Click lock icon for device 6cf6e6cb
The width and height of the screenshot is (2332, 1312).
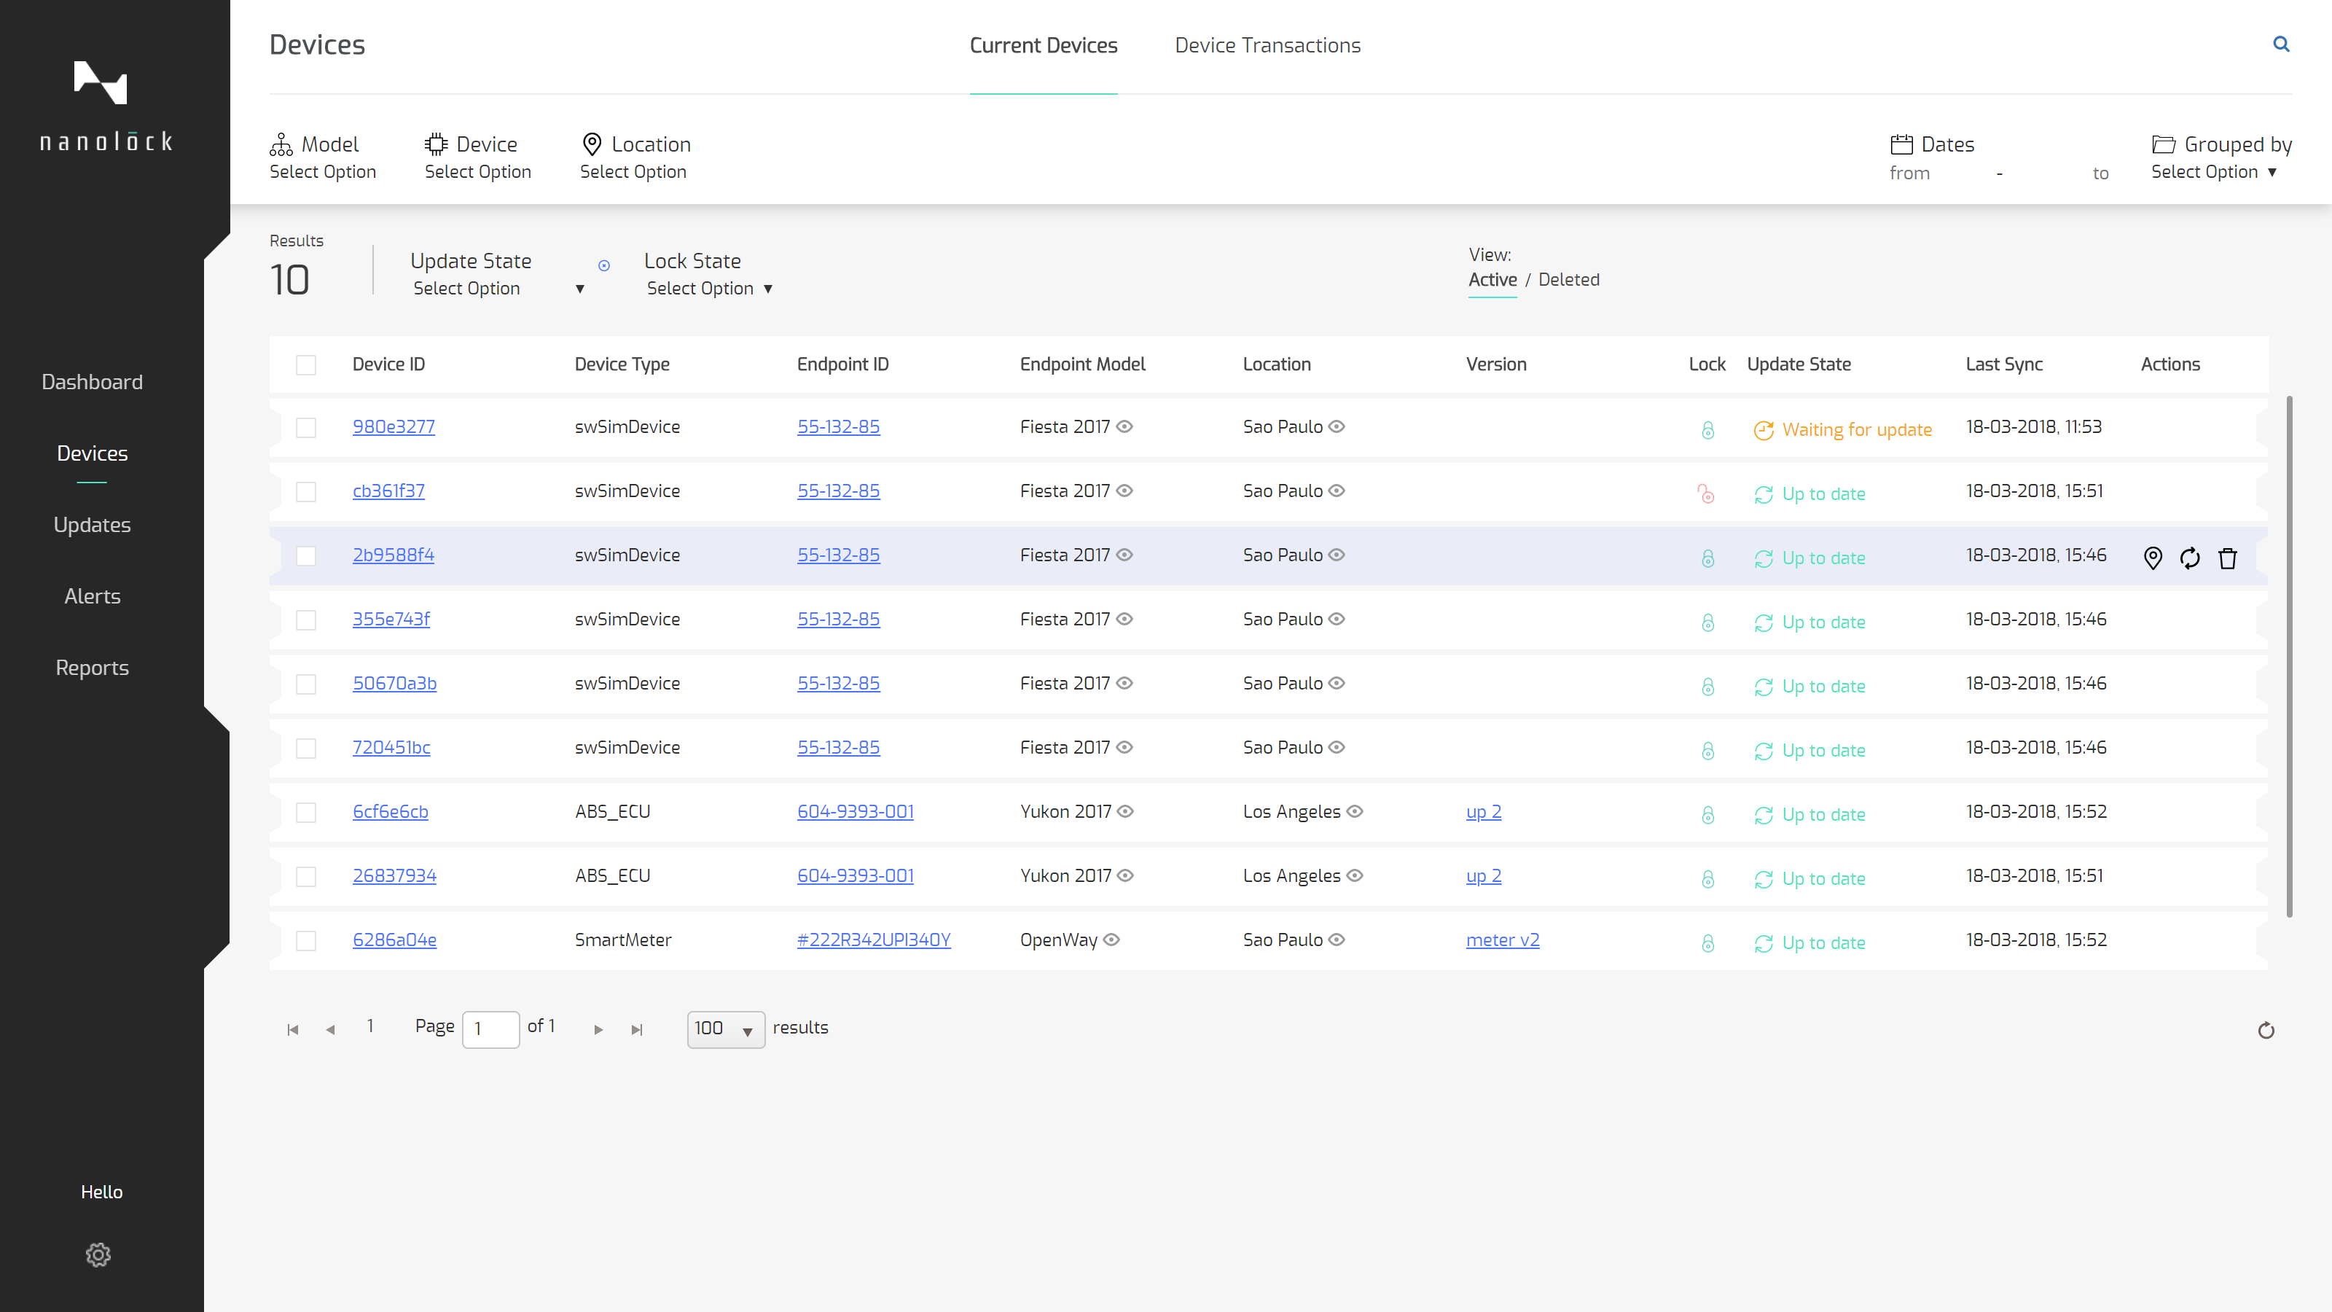coord(1707,815)
